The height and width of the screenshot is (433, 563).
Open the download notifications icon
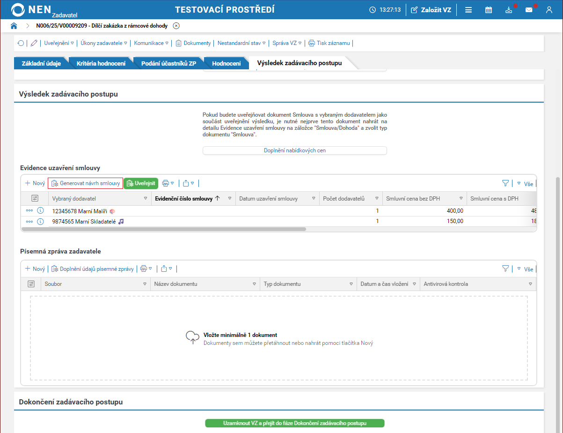click(509, 10)
